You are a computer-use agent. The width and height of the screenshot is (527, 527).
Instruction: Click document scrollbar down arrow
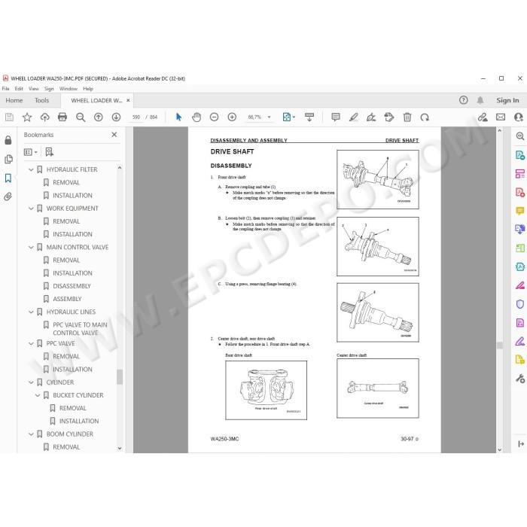click(x=499, y=449)
